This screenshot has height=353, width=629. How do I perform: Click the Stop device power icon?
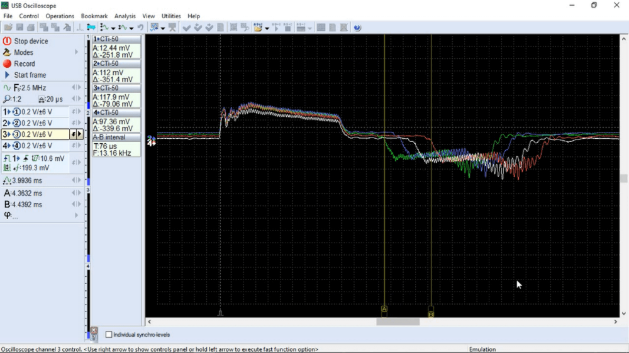click(8, 41)
